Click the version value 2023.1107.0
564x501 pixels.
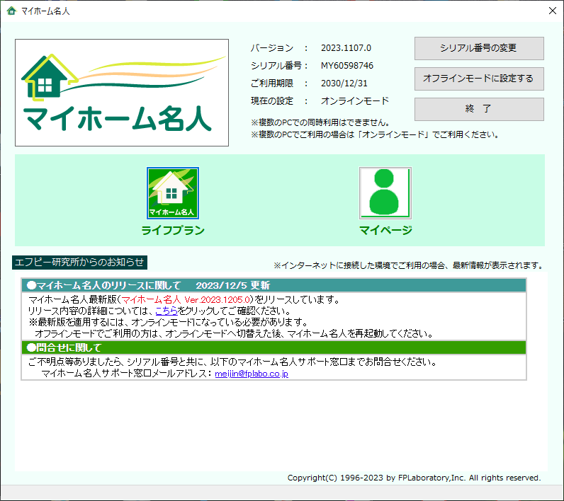point(346,48)
